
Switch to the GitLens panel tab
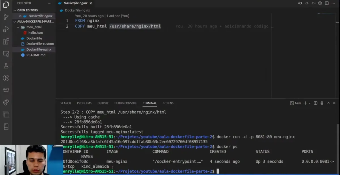[x=168, y=103]
